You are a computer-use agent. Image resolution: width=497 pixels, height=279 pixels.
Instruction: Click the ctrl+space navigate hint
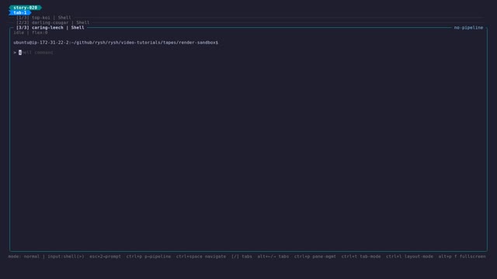point(201,257)
